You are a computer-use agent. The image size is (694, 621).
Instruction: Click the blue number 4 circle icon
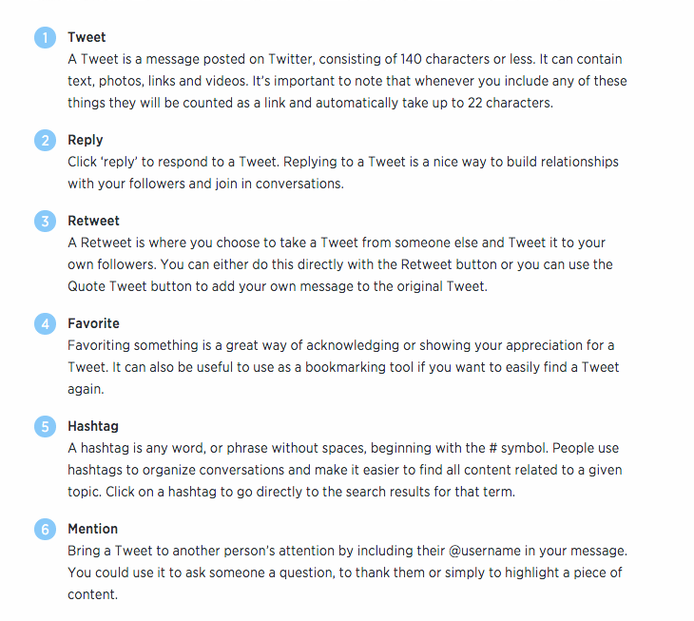45,323
